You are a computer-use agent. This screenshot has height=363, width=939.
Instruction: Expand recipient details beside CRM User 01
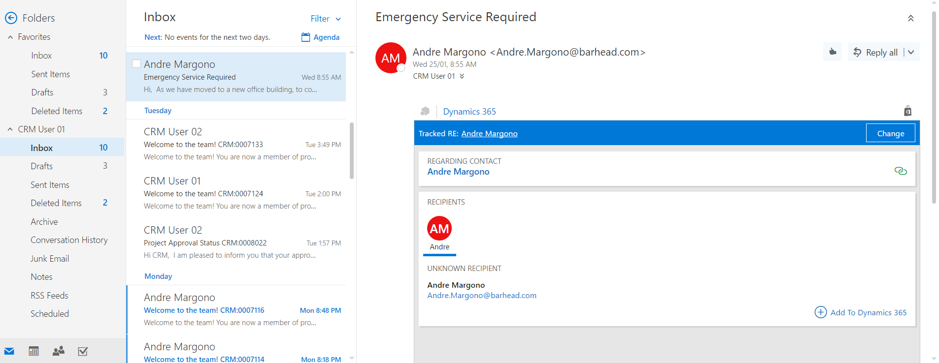462,76
